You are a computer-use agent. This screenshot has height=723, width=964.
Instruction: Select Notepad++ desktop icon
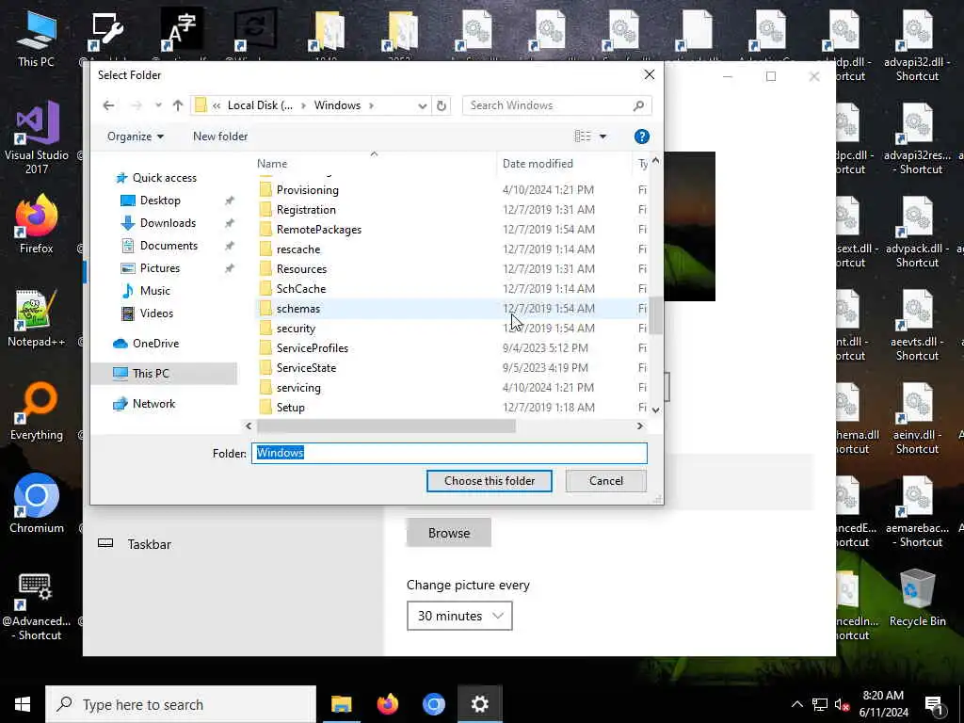(37, 318)
